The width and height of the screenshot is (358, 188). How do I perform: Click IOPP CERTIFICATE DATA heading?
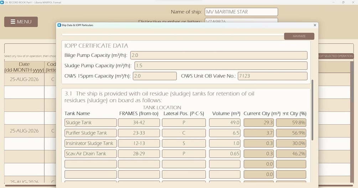pos(96,46)
